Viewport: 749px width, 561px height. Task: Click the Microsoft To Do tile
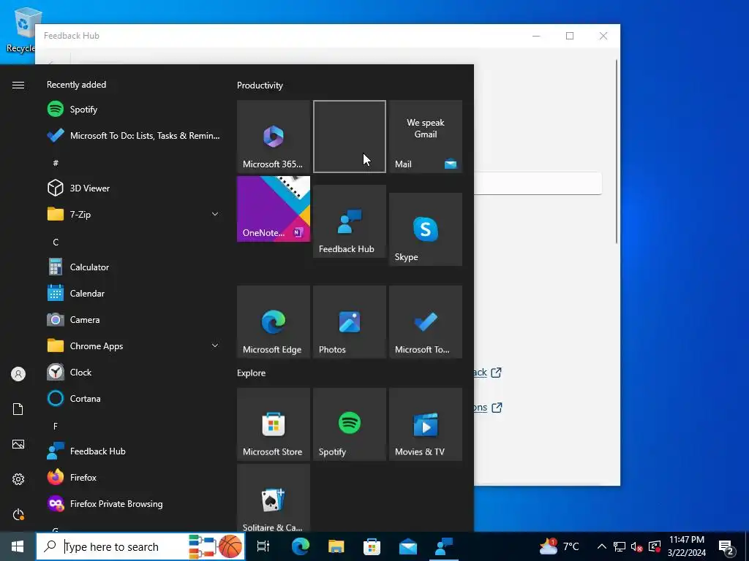pyautogui.click(x=426, y=322)
